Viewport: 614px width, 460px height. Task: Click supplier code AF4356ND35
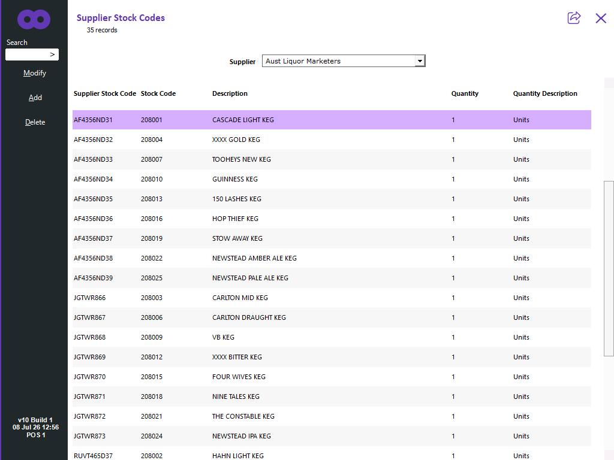tap(93, 199)
